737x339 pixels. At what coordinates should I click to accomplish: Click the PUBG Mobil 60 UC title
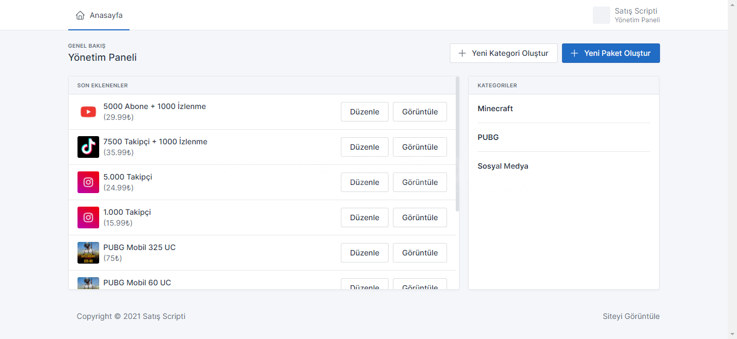click(x=137, y=283)
